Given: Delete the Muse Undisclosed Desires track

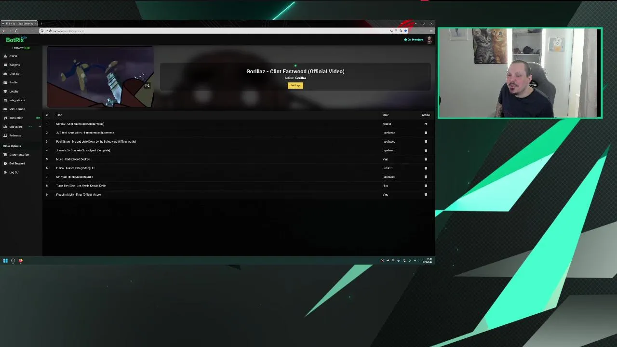Looking at the screenshot, I should pos(426,159).
